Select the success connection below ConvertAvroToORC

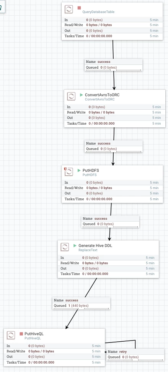point(114,146)
